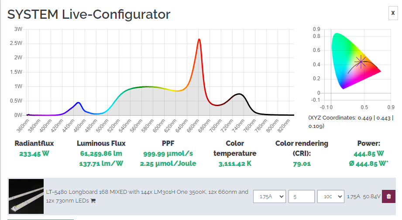Viewport: 402px width, 220px height.
Task: Click the Luminous Flux 61,259.86 lm value
Action: click(101, 154)
